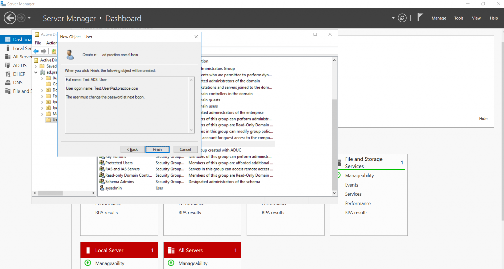Collapse the ad.practice domain node
504x269 pixels.
36,72
